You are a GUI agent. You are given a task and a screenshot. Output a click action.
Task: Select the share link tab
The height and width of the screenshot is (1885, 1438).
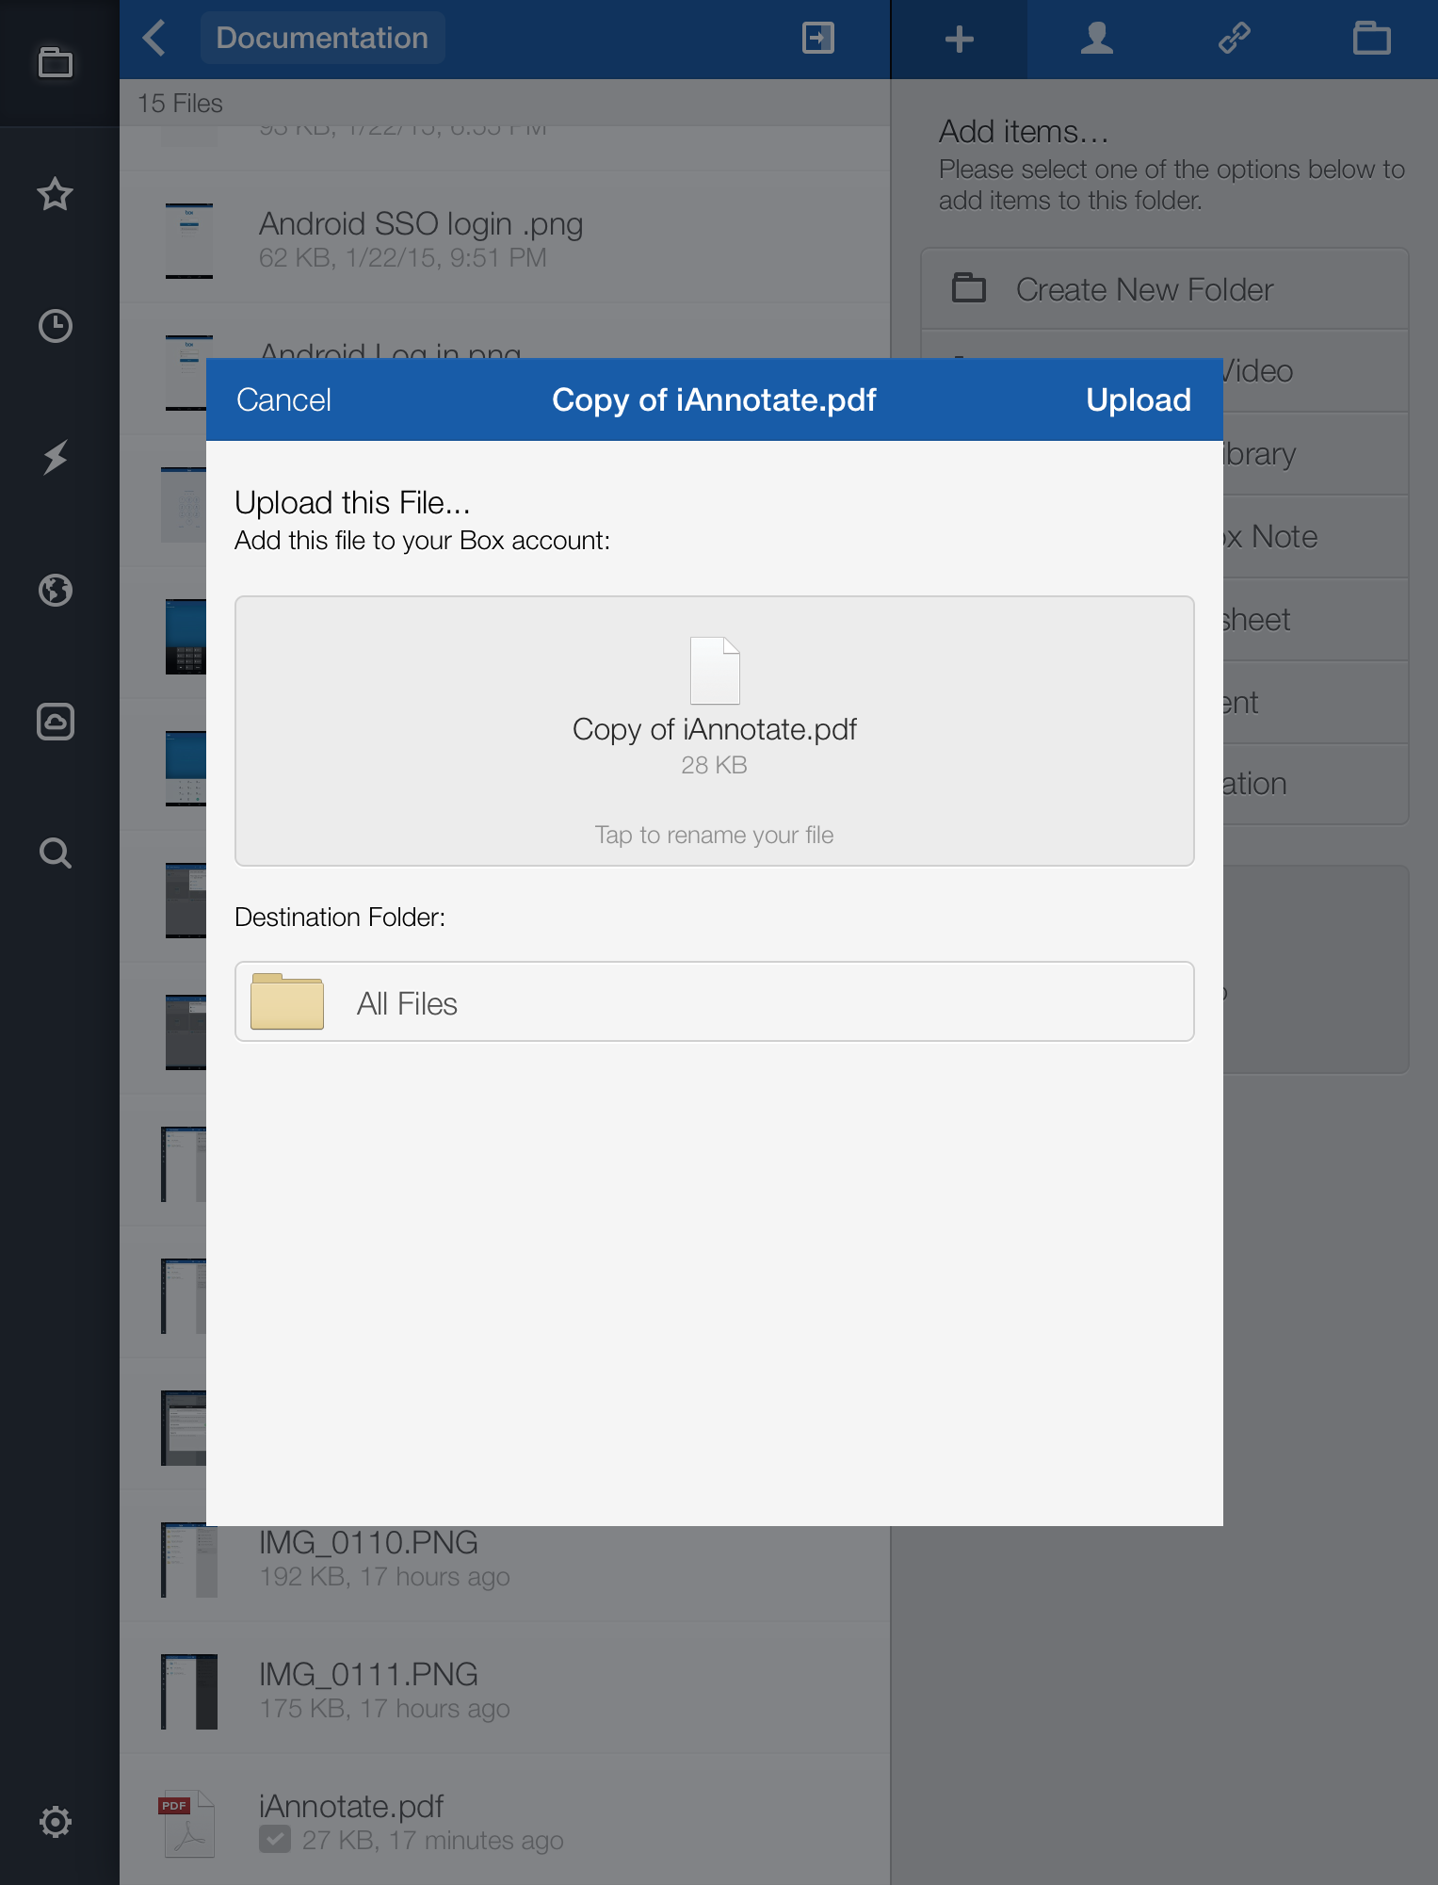1234,39
